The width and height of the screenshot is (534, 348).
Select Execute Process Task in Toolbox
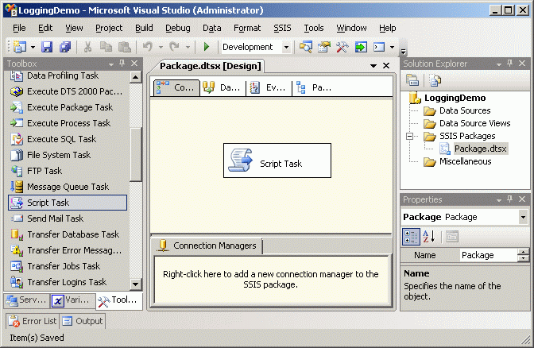pos(68,123)
